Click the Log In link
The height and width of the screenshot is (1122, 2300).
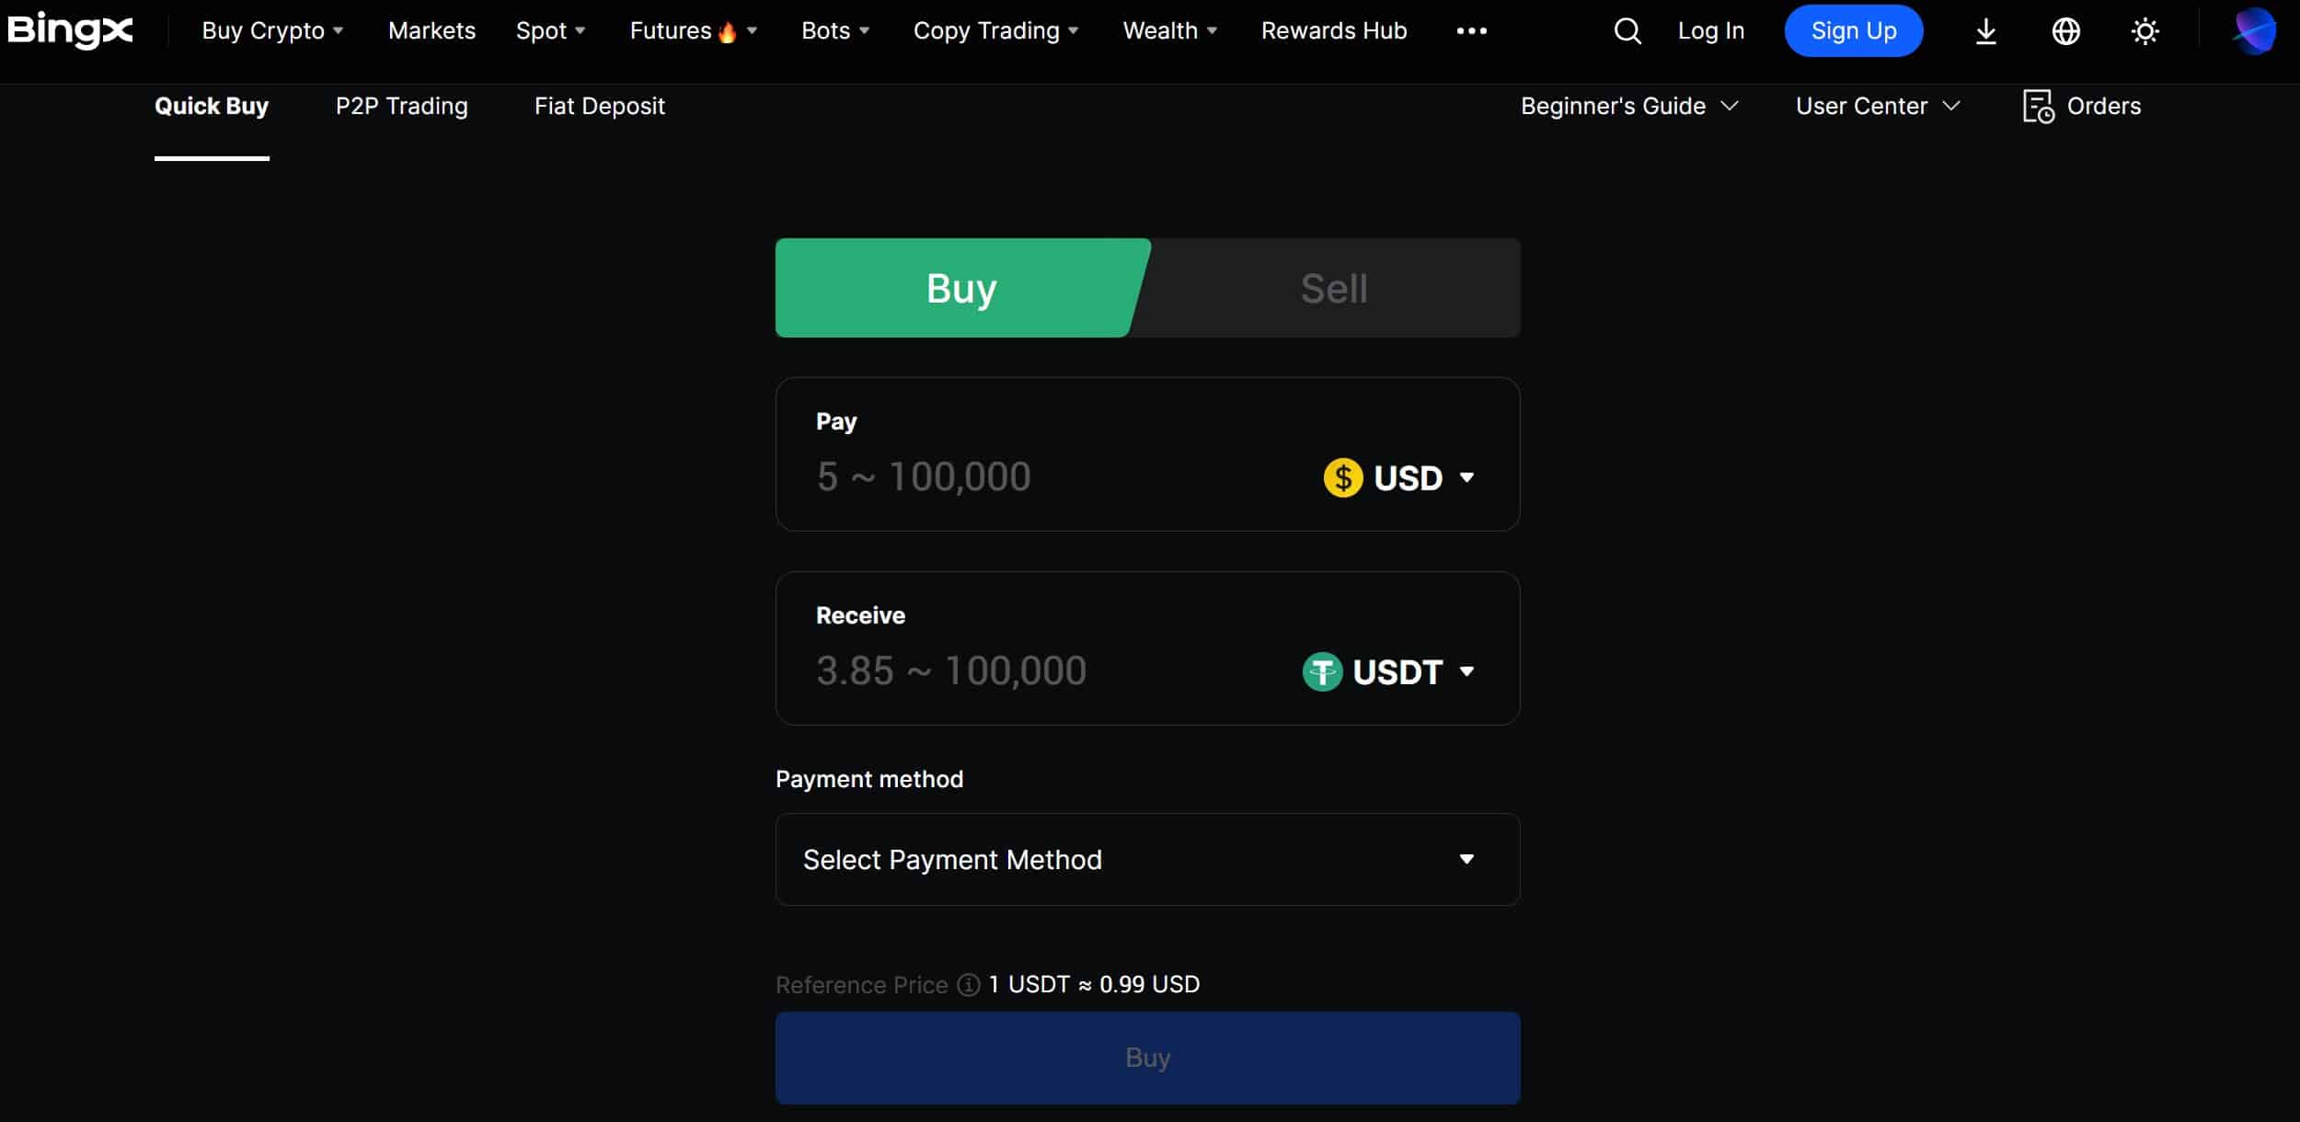point(1710,31)
